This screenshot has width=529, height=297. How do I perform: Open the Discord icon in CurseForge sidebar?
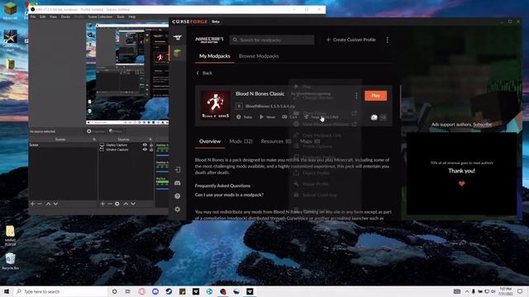[x=178, y=183]
